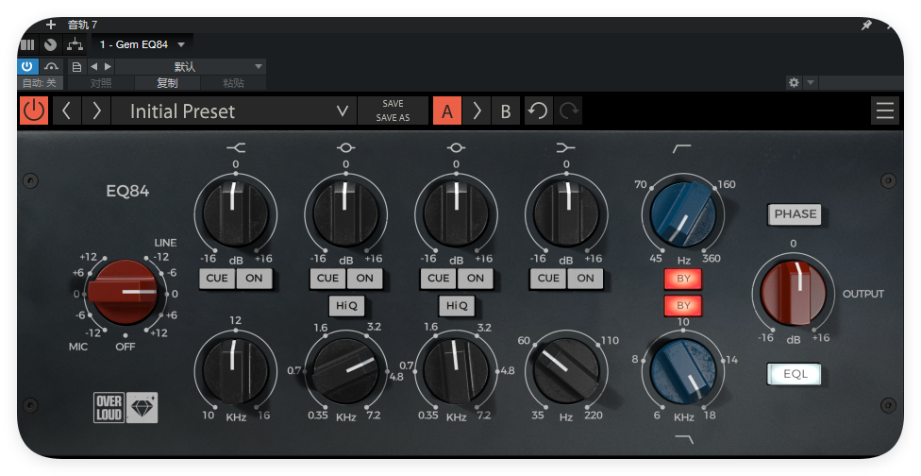The image size is (921, 476).
Task: Select the B comparison slot
Action: tap(505, 110)
